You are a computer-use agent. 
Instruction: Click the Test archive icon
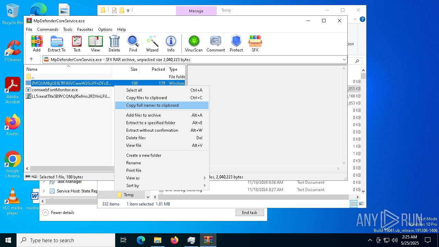77,44
